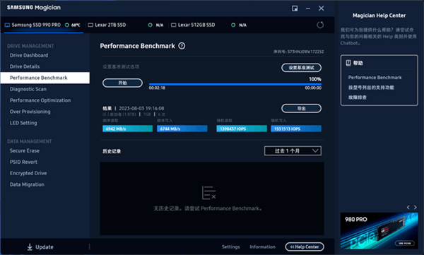The image size is (424, 255).
Task: Show the previous help banner arrow
Action: coord(408,208)
